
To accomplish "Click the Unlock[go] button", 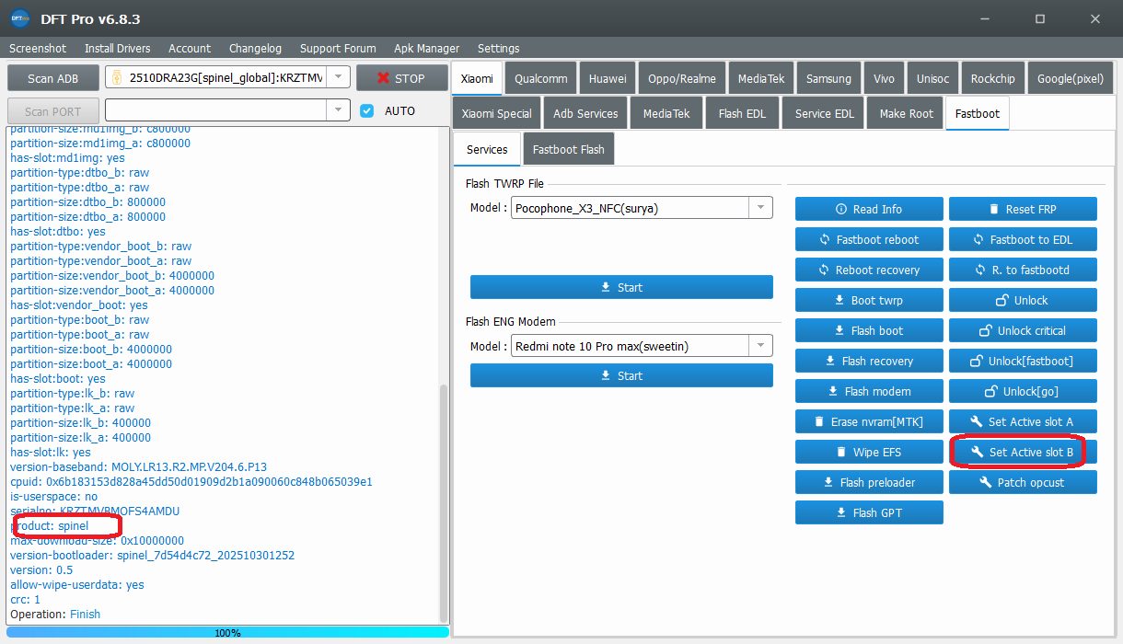I will [x=1023, y=391].
